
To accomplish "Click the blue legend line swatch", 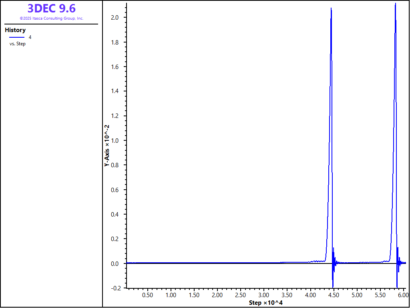I will click(16, 37).
